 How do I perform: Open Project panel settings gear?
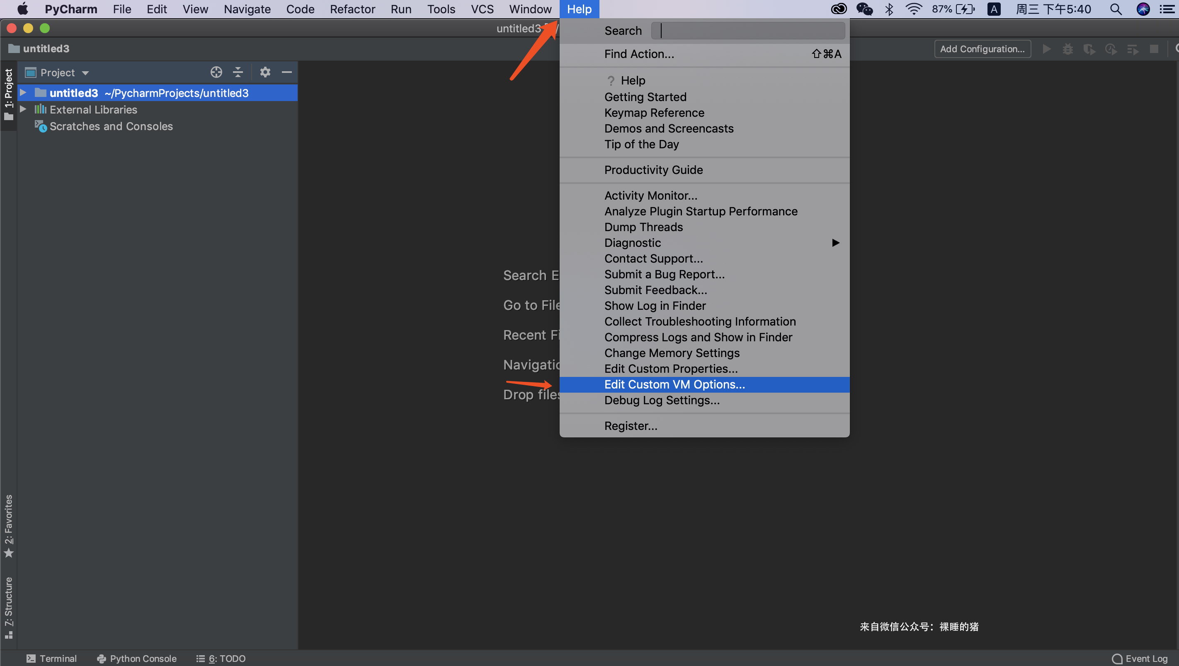(265, 72)
